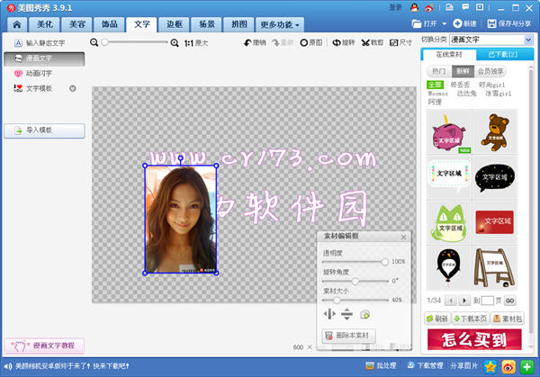Click the feedback chat bubble icon
Image resolution: width=540 pixels, height=377 pixels.
pos(465,7)
